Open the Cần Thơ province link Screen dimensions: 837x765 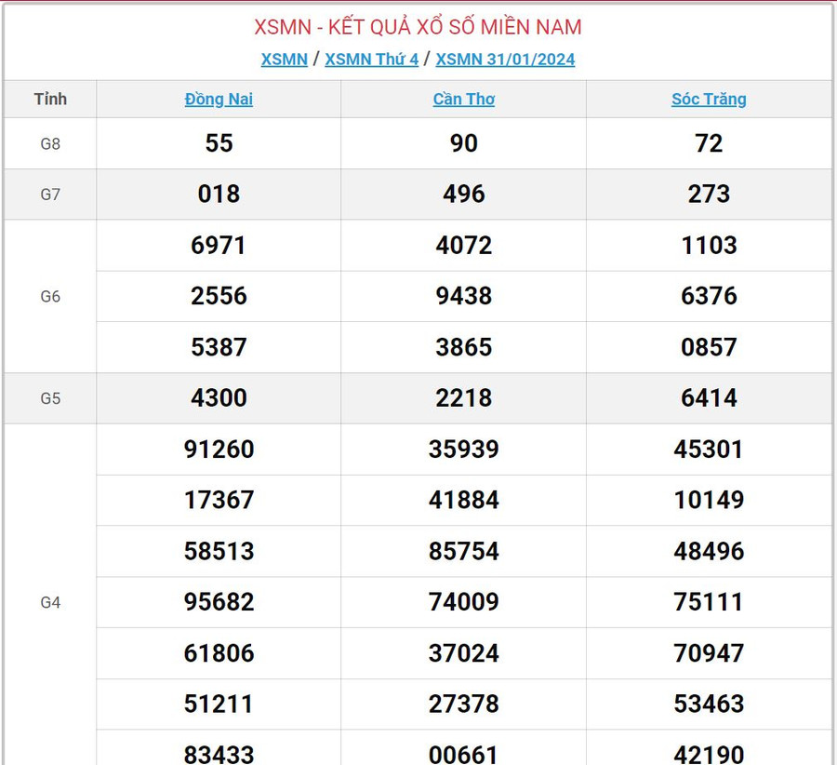tap(463, 100)
